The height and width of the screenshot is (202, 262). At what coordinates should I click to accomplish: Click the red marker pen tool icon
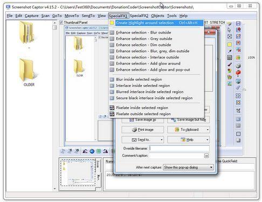[230, 64]
